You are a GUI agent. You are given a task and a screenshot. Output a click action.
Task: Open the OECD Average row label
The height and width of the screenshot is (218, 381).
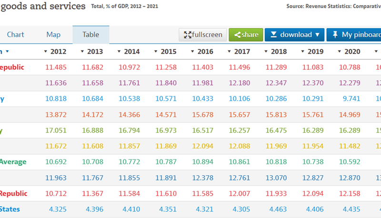pyautogui.click(x=13, y=162)
